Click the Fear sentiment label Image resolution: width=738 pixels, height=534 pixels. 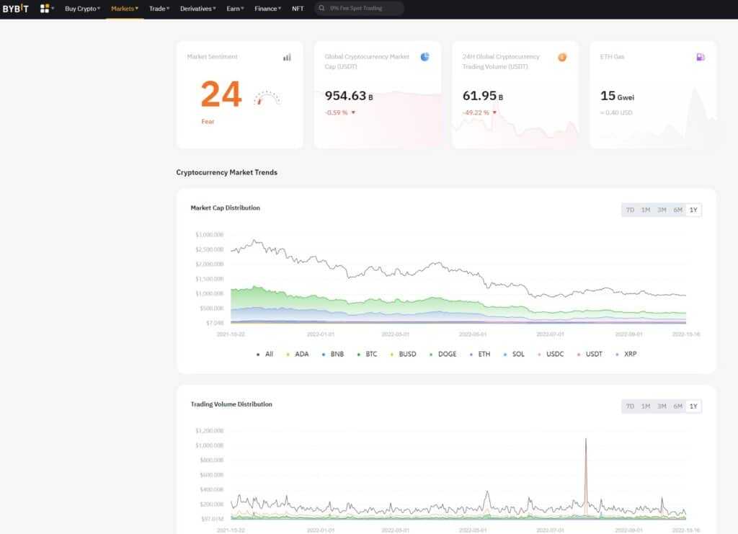pos(208,121)
